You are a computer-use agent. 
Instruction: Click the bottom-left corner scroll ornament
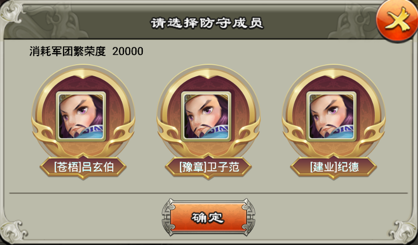[14, 231]
